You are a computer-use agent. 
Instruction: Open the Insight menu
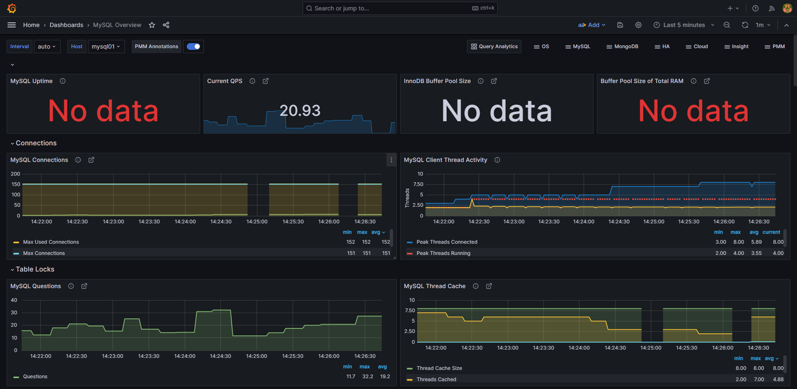pos(736,46)
